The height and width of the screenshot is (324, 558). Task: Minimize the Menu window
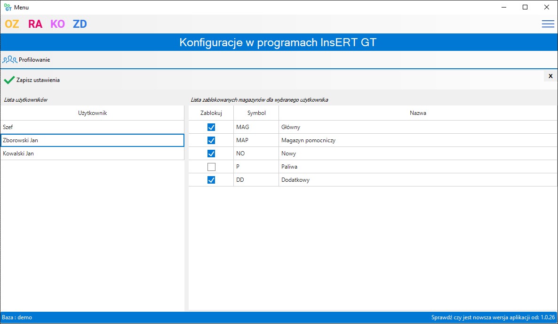click(x=504, y=7)
